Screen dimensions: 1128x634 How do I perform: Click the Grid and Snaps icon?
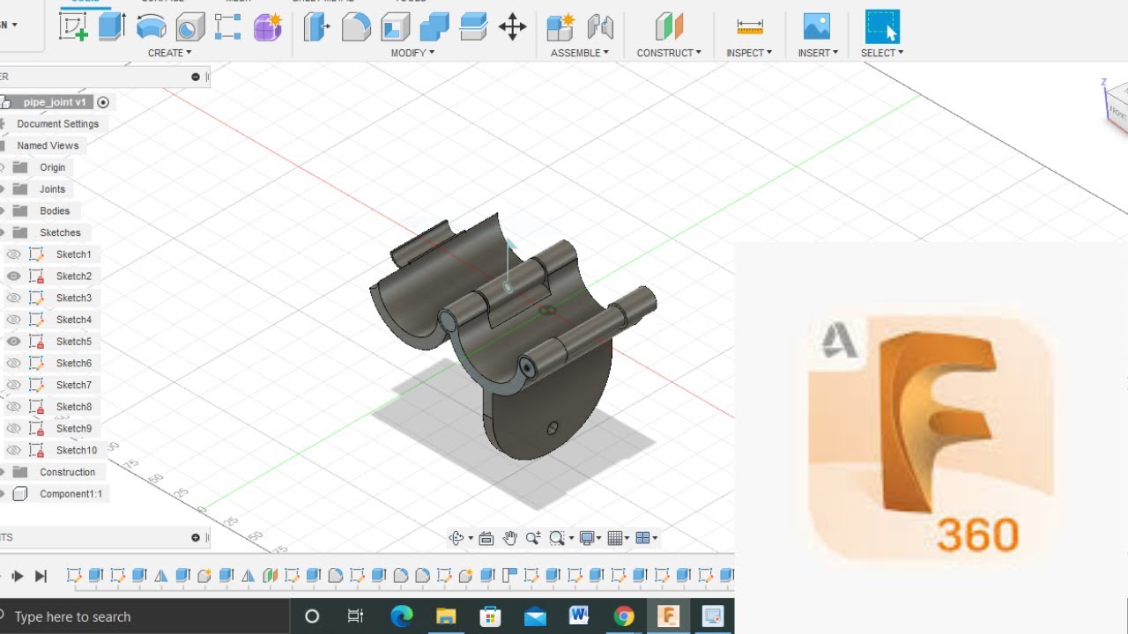pyautogui.click(x=615, y=538)
